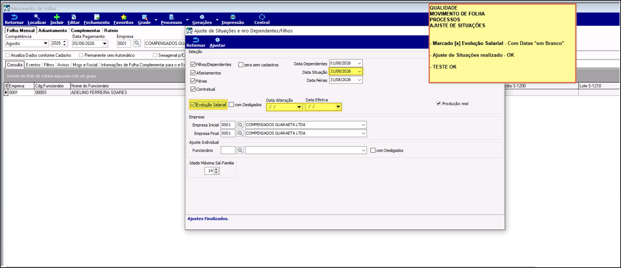
Task: Select the Rateio tab
Action: point(111,30)
